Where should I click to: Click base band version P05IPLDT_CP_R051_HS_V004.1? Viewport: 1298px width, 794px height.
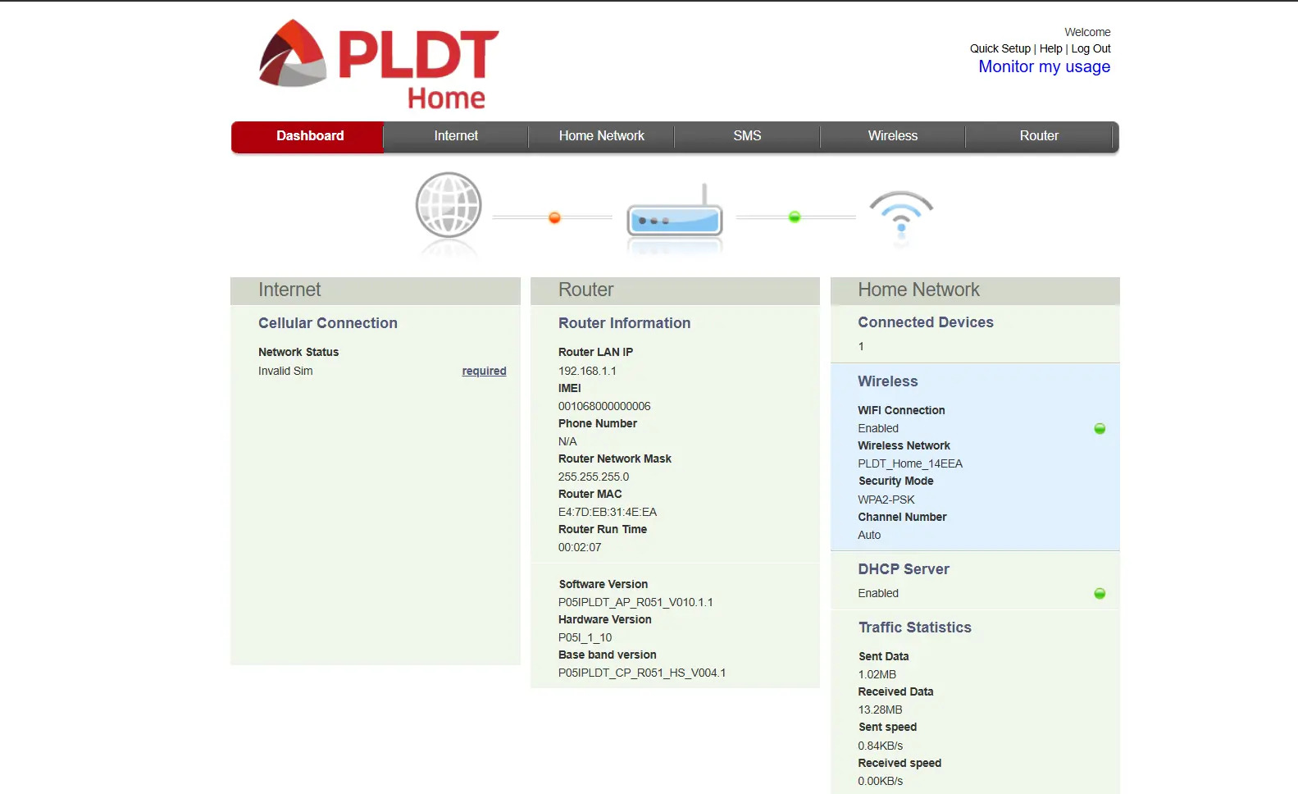(x=642, y=673)
